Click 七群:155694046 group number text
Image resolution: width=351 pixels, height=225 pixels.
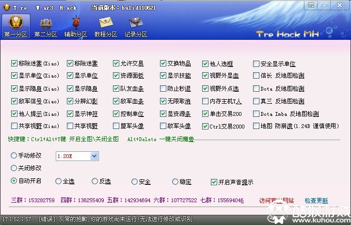click(x=222, y=200)
